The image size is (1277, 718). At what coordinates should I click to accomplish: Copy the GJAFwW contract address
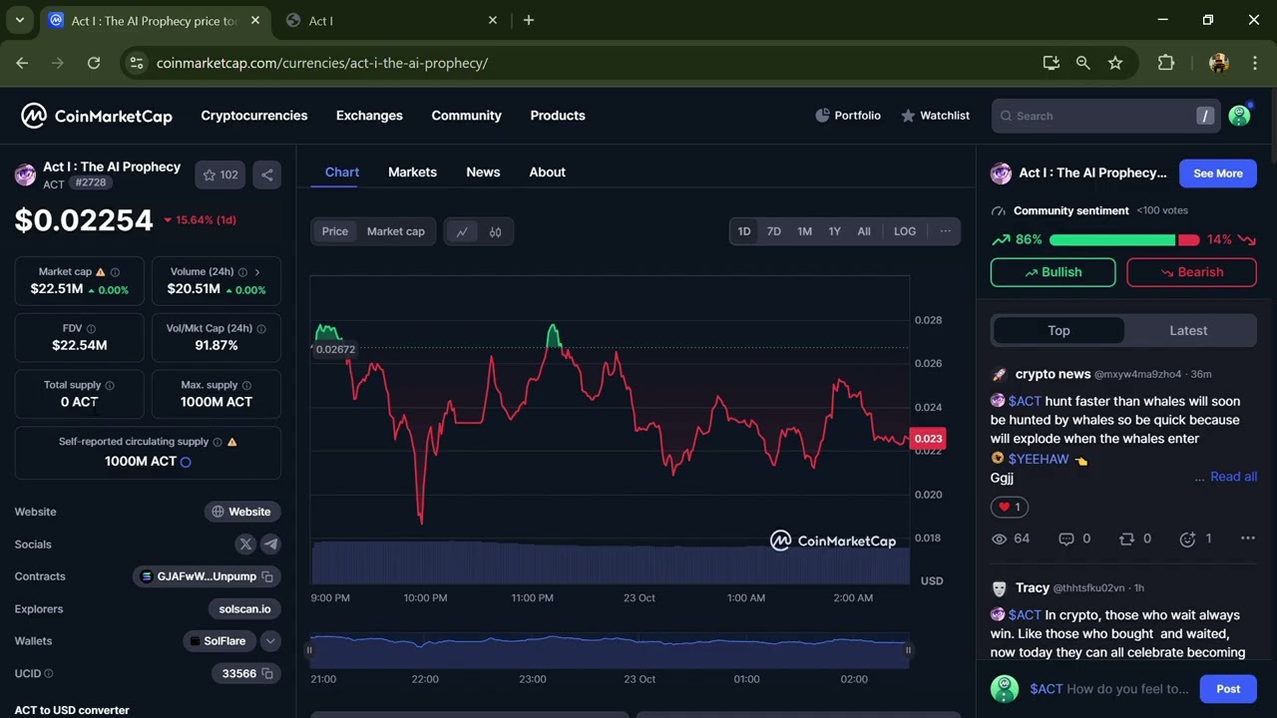pos(267,576)
